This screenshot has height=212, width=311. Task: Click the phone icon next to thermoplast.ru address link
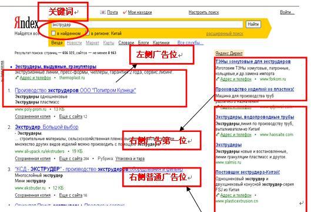pyautogui.click(x=17, y=78)
